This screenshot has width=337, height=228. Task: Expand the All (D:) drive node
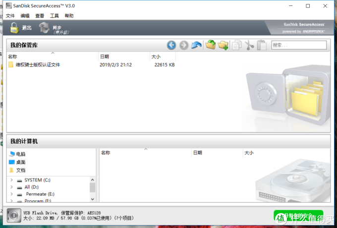(x=11, y=187)
